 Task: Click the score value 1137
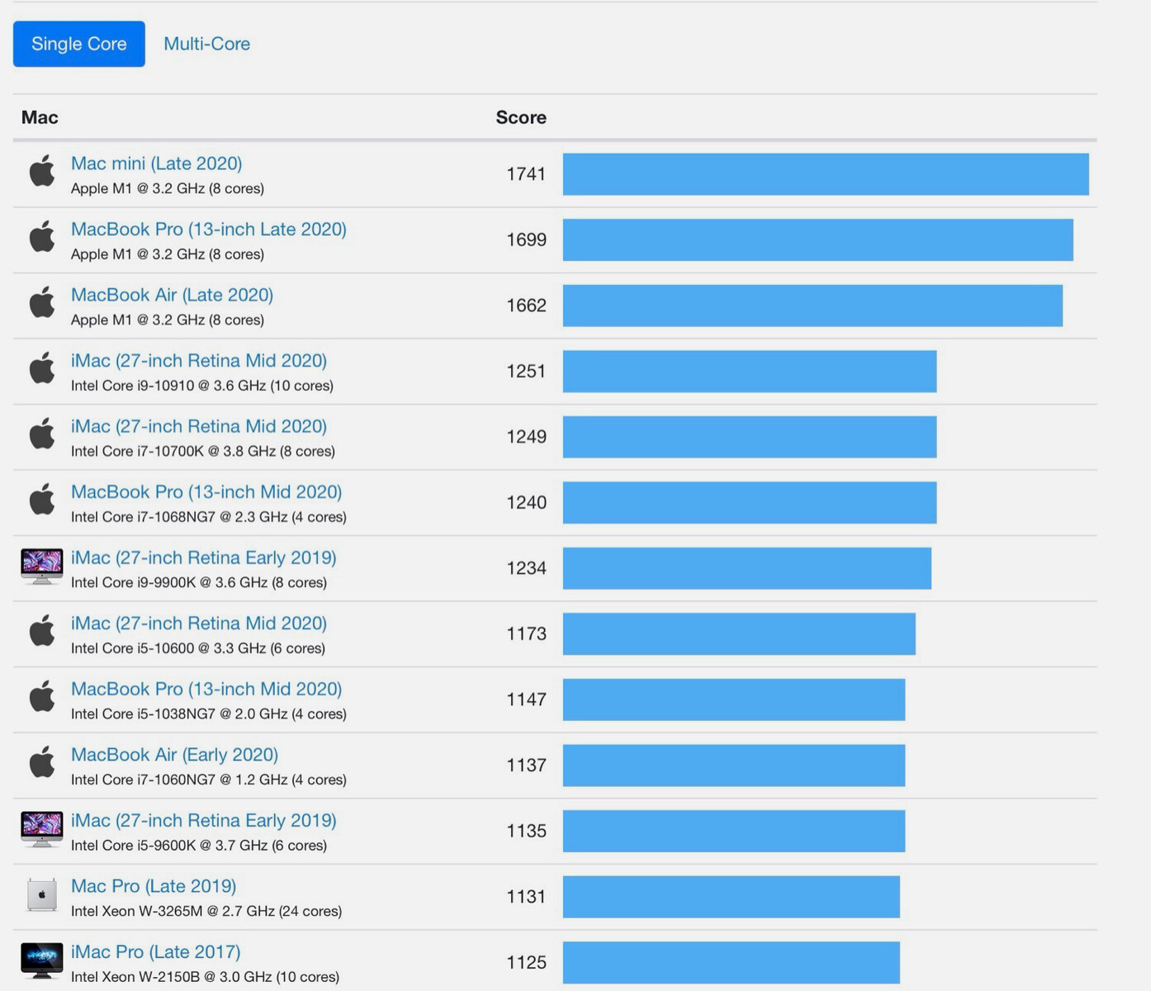526,765
